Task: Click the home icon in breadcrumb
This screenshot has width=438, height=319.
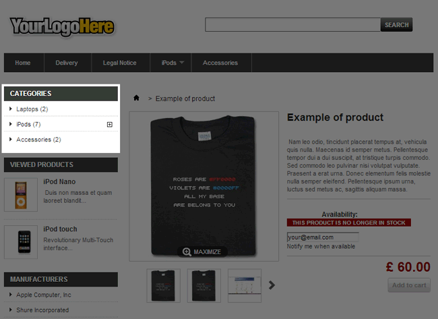Action: coord(136,98)
